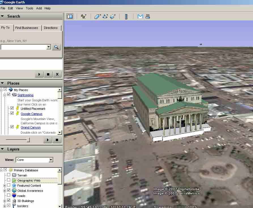
Task: Play the Places tour
Action: 48,140
